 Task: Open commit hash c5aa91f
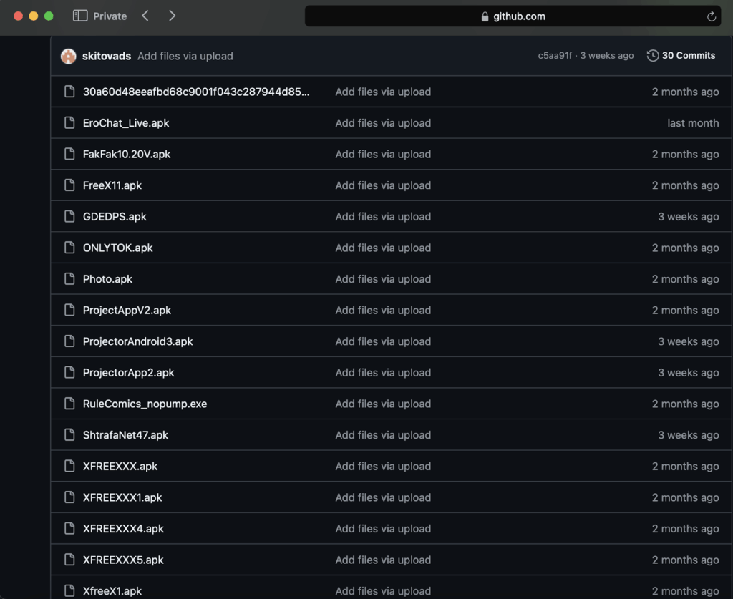(x=555, y=56)
